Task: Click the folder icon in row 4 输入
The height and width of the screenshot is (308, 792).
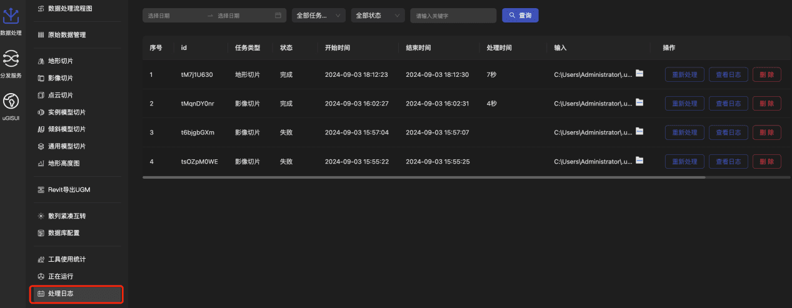Action: 639,161
